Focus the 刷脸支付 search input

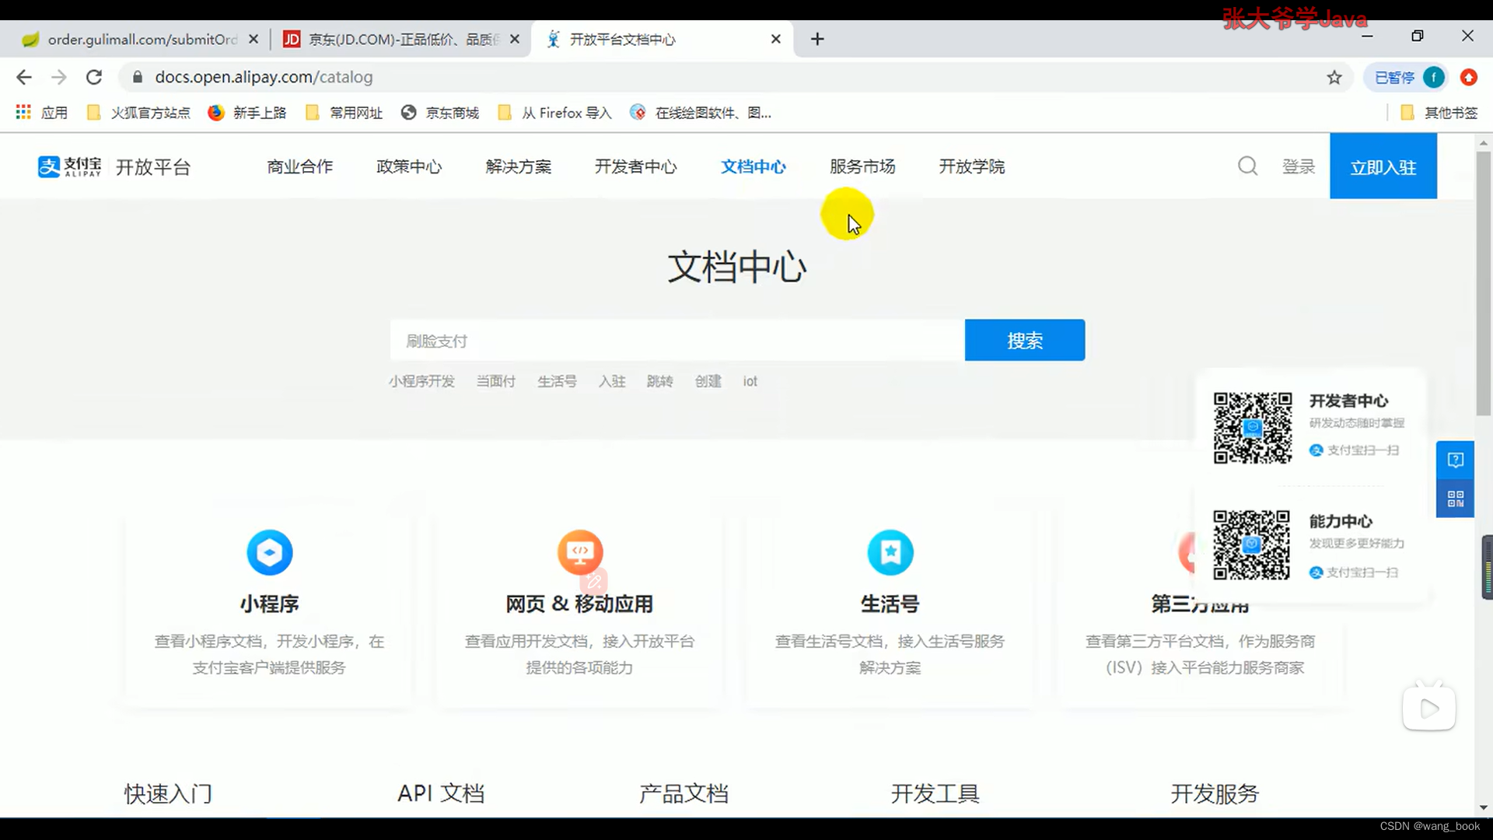pos(677,340)
